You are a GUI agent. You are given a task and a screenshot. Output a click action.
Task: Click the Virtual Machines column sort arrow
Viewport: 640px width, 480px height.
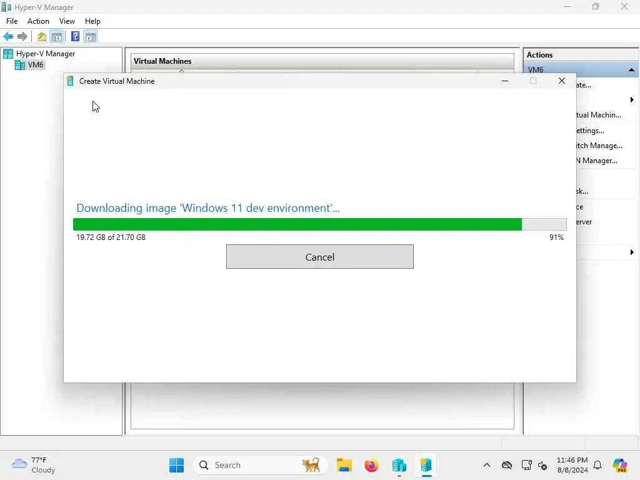(x=182, y=71)
